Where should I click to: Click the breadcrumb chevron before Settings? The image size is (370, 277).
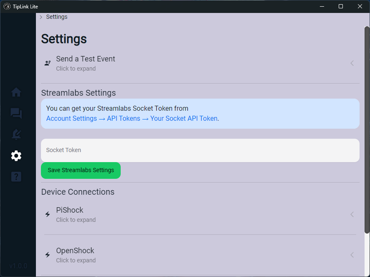click(41, 17)
